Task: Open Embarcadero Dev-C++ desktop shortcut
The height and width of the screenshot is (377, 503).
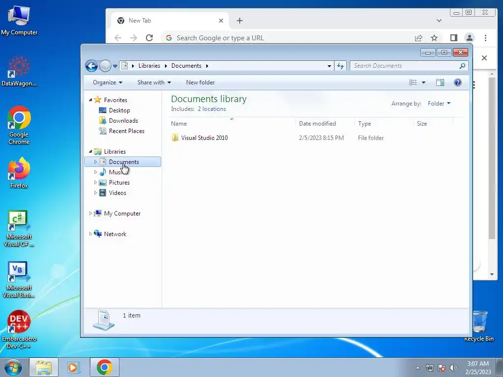Action: point(19,329)
